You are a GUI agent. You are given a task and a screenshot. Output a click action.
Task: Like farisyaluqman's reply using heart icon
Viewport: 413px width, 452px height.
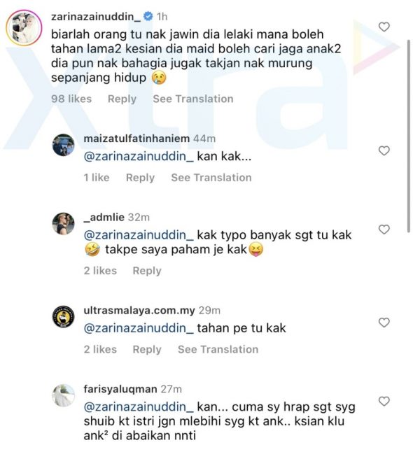pyautogui.click(x=384, y=401)
